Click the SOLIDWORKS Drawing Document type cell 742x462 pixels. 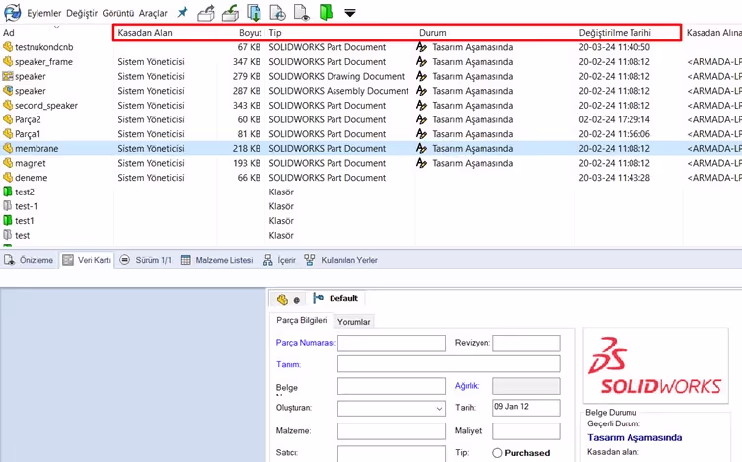click(336, 76)
